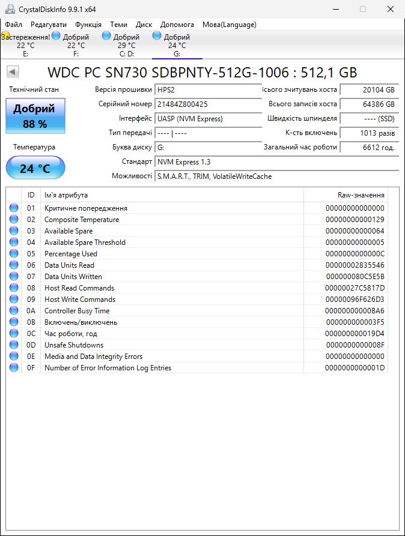Click status orb beside Number of Error Information Log Entries
Image resolution: width=405 pixels, height=536 pixels.
14,367
